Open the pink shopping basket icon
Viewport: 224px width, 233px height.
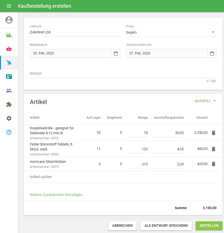9,49
